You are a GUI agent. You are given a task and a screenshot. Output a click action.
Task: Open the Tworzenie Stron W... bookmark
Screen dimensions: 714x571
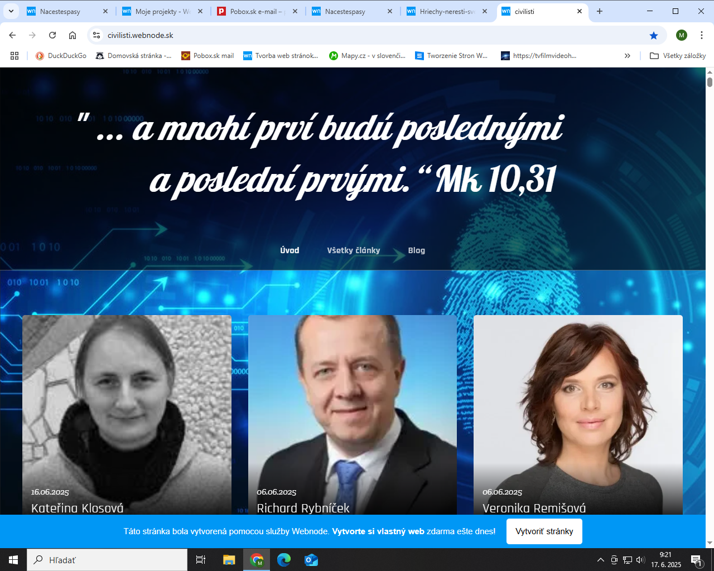pyautogui.click(x=451, y=56)
